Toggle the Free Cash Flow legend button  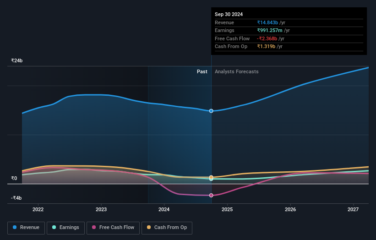[x=113, y=228]
